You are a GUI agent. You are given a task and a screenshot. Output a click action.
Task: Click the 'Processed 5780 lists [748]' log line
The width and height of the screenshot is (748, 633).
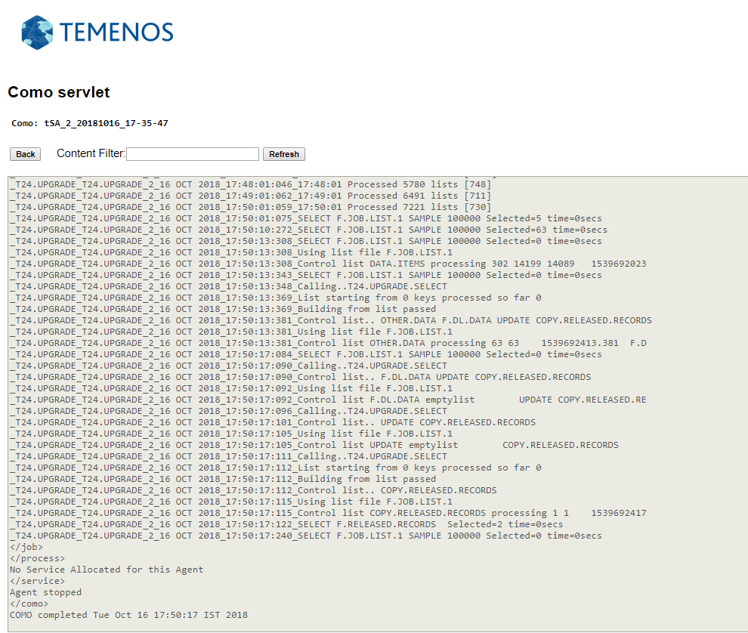[249, 184]
